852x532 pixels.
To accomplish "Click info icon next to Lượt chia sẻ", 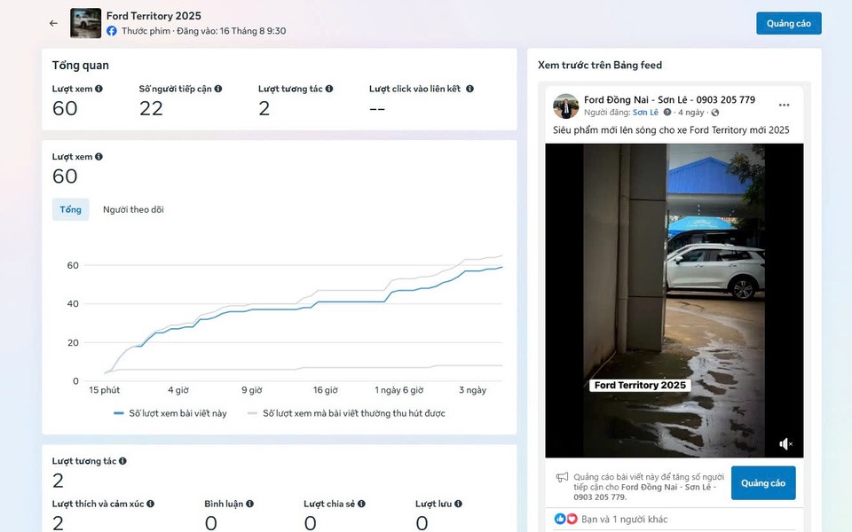I will (361, 504).
